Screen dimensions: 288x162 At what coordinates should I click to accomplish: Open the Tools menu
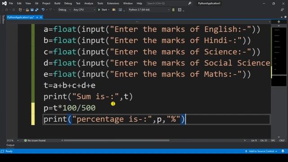pyautogui.click(x=100, y=3)
